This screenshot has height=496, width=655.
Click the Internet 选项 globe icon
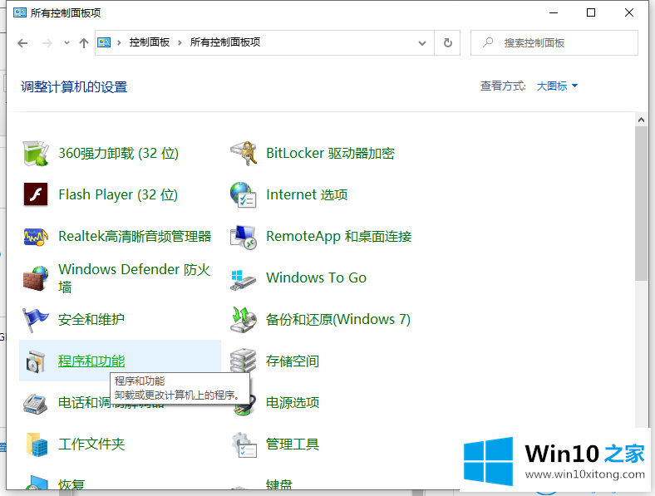(x=244, y=194)
